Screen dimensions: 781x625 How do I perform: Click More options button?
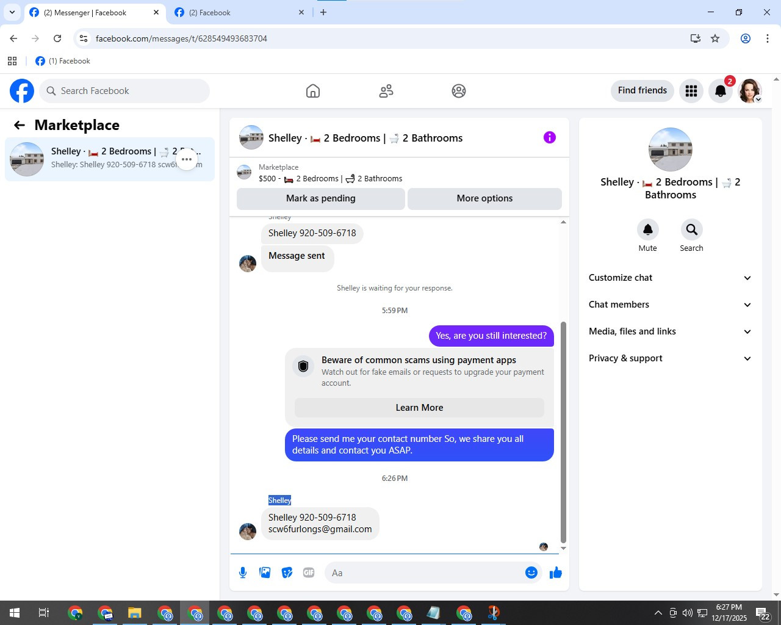[484, 198]
